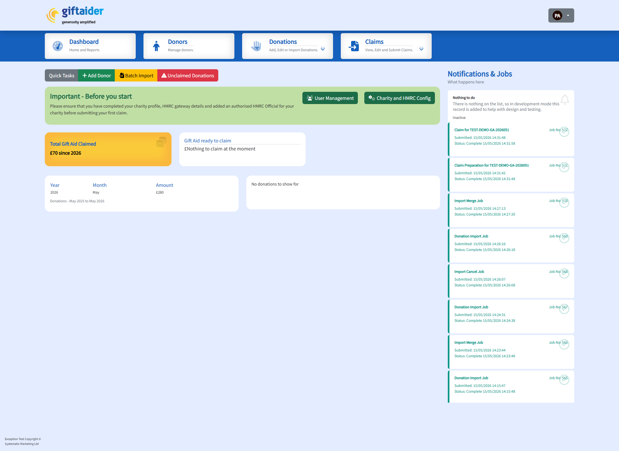Click the check icon on Job 570
This screenshot has width=619, height=451.
tap(564, 203)
